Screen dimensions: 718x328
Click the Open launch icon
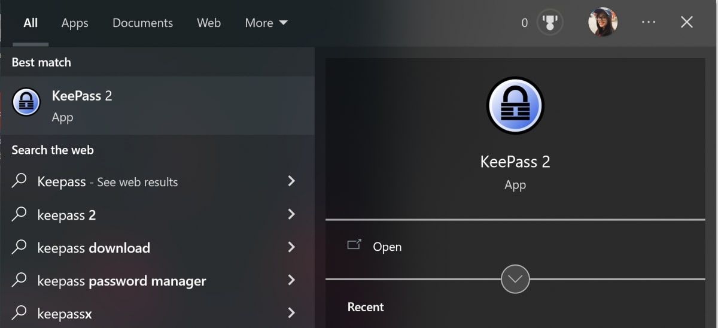point(354,245)
